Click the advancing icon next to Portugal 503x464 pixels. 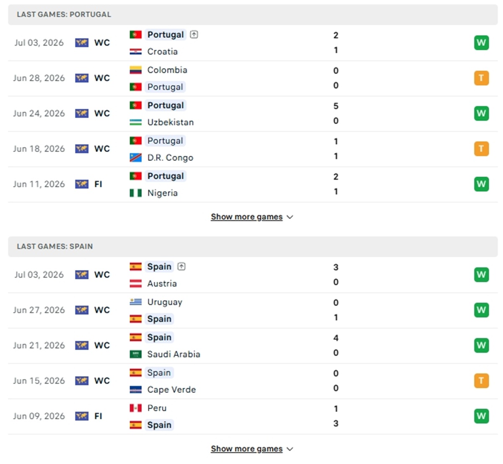click(194, 35)
